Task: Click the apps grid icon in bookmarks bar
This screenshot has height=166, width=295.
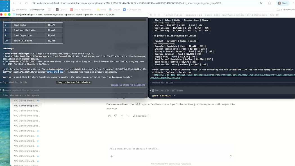Action: tap(49, 10)
